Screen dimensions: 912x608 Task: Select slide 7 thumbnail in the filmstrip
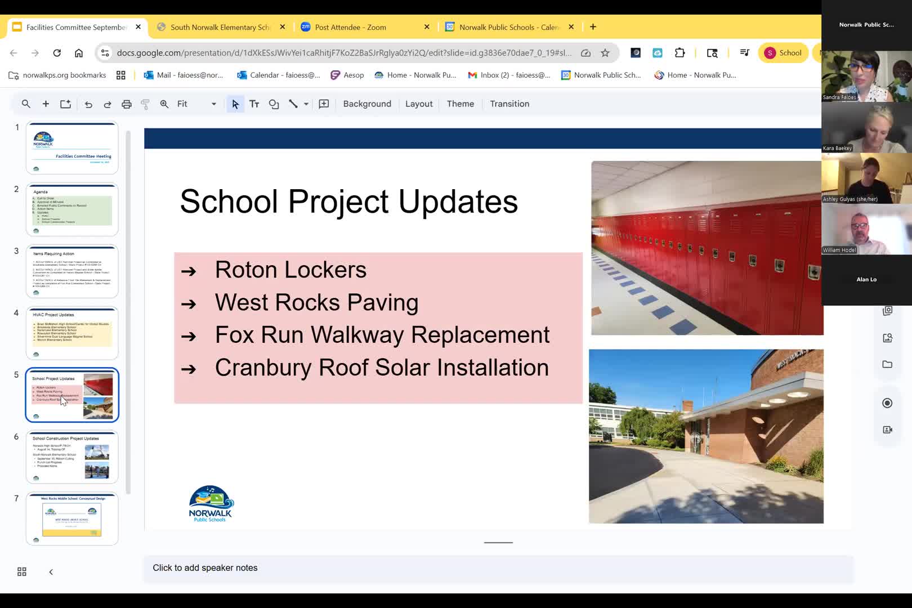click(x=72, y=518)
